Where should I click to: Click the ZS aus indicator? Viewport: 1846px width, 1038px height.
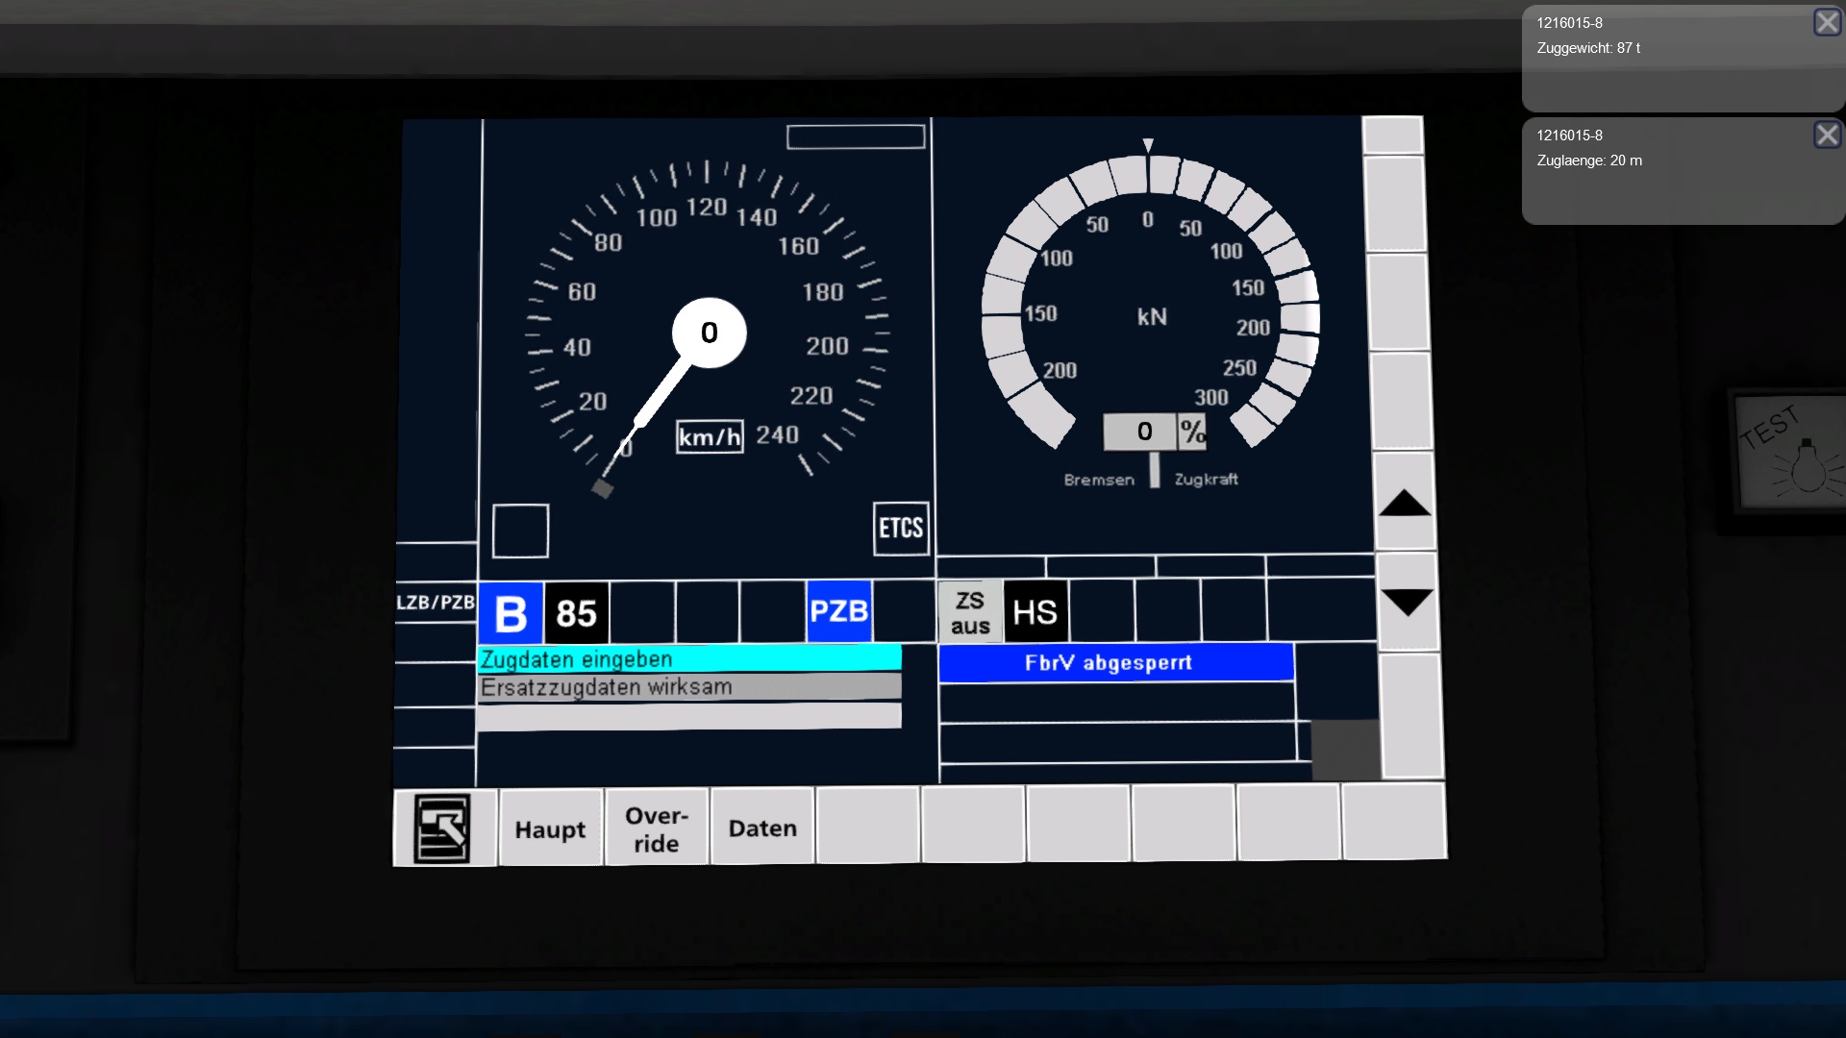pos(970,612)
